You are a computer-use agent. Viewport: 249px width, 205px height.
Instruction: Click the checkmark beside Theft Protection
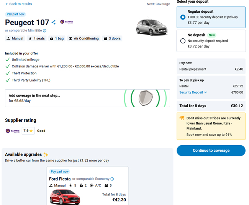point(7,73)
